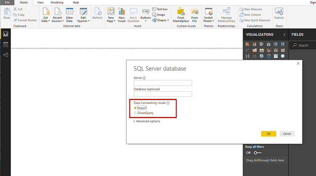Select the area chart visual
Screen dimensions: 316x176
tap(254, 50)
